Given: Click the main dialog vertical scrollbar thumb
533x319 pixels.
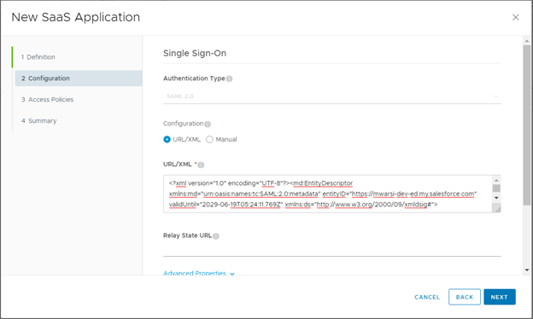Looking at the screenshot, I should [527, 125].
